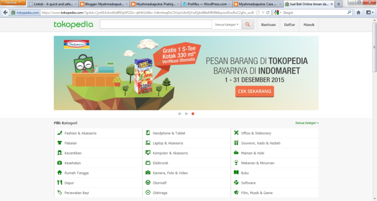Click the Fashion & Aksesoris high-heel icon

[60, 133]
